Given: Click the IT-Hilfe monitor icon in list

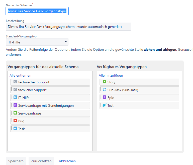Looking at the screenshot, I should pyautogui.click(x=15, y=97).
